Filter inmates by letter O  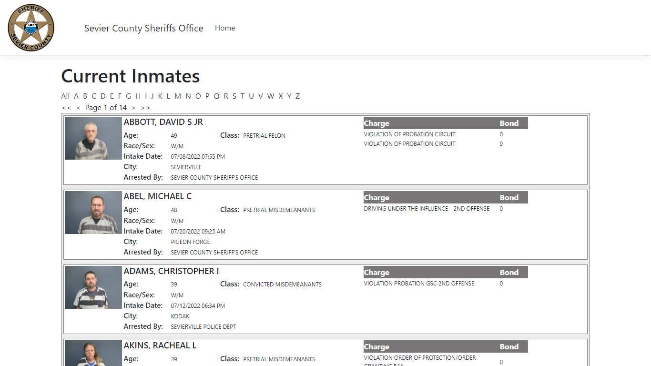click(x=198, y=96)
